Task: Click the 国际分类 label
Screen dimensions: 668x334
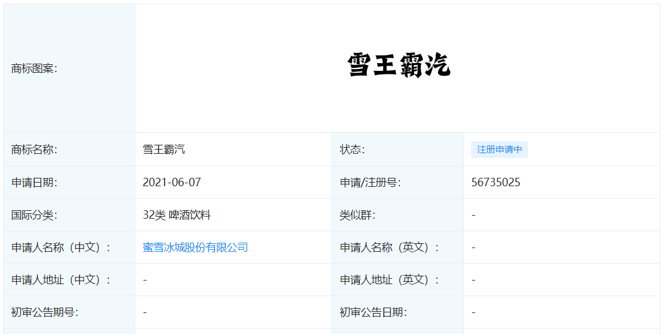Action: click(x=34, y=214)
